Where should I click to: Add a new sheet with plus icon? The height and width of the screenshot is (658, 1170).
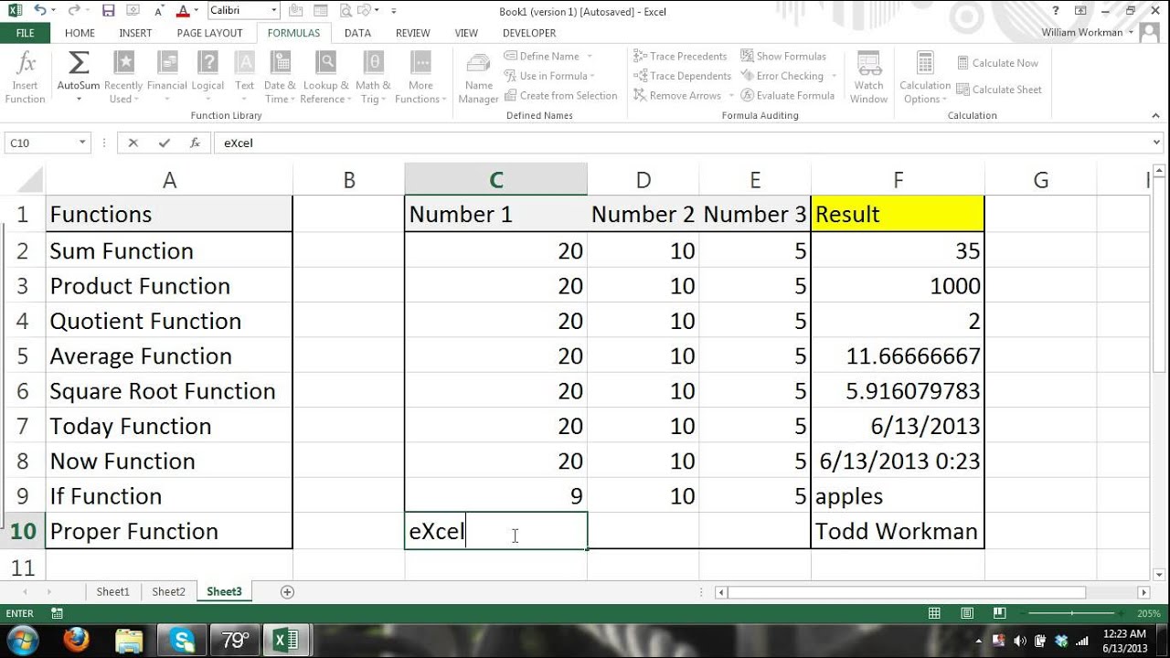[287, 592]
